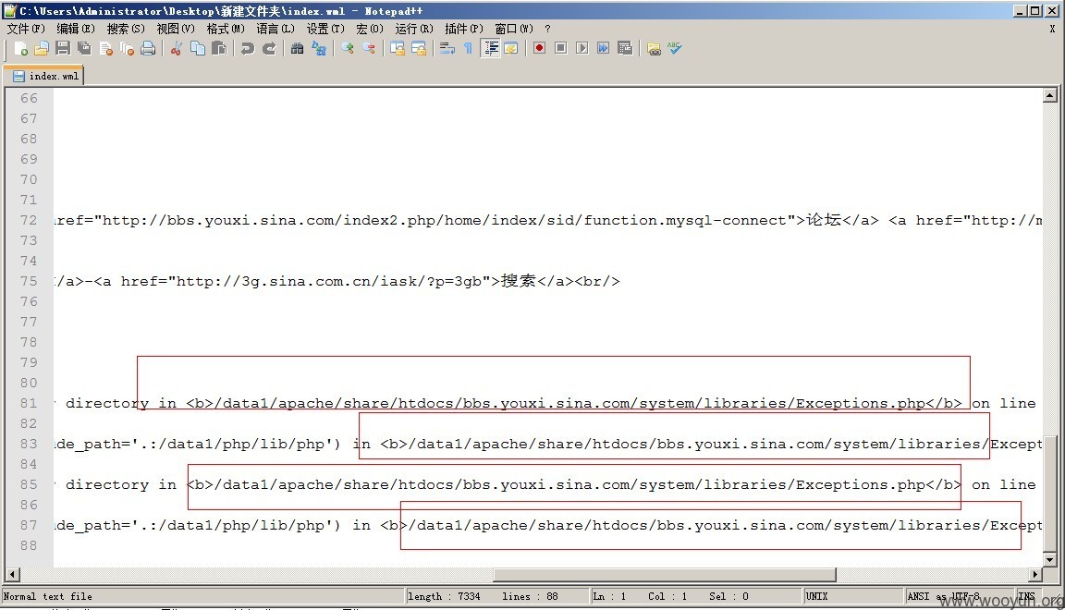The width and height of the screenshot is (1065, 610).
Task: Open the 语言(L) menu
Action: (x=275, y=29)
